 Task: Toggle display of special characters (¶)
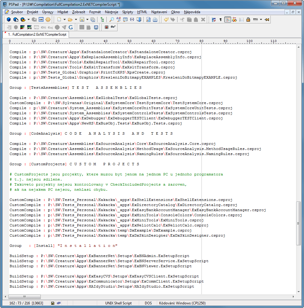tap(221, 19)
